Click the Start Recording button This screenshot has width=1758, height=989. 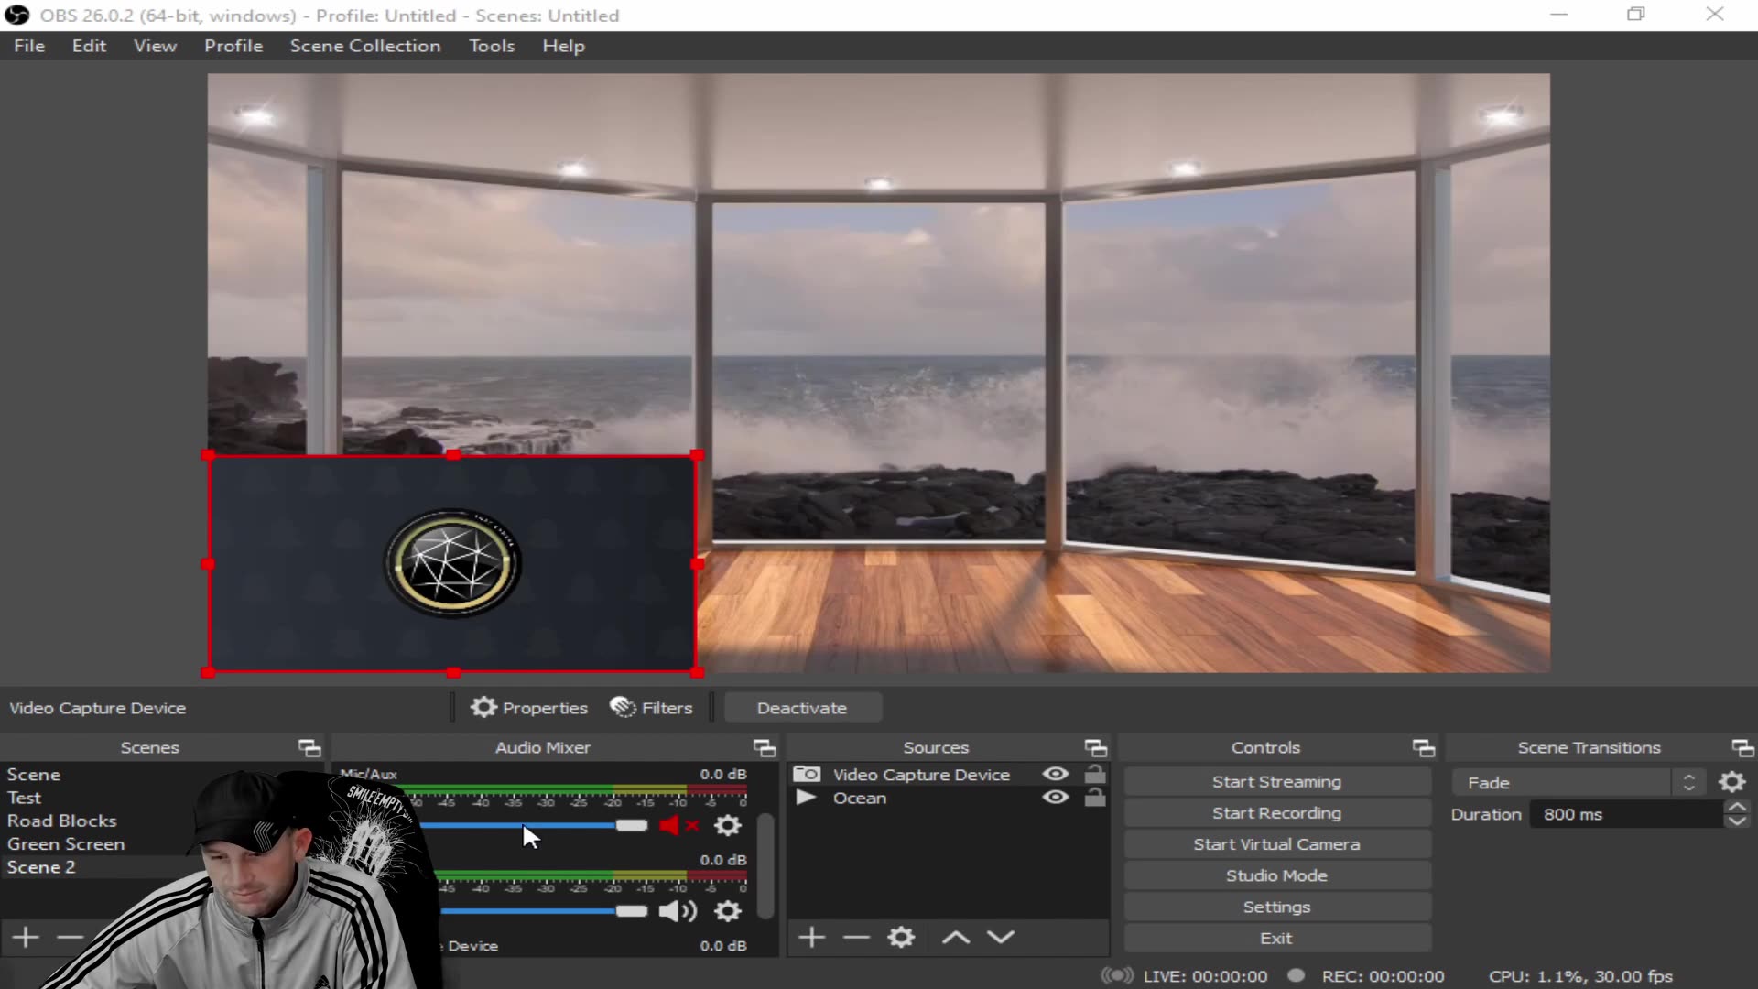pyautogui.click(x=1275, y=812)
